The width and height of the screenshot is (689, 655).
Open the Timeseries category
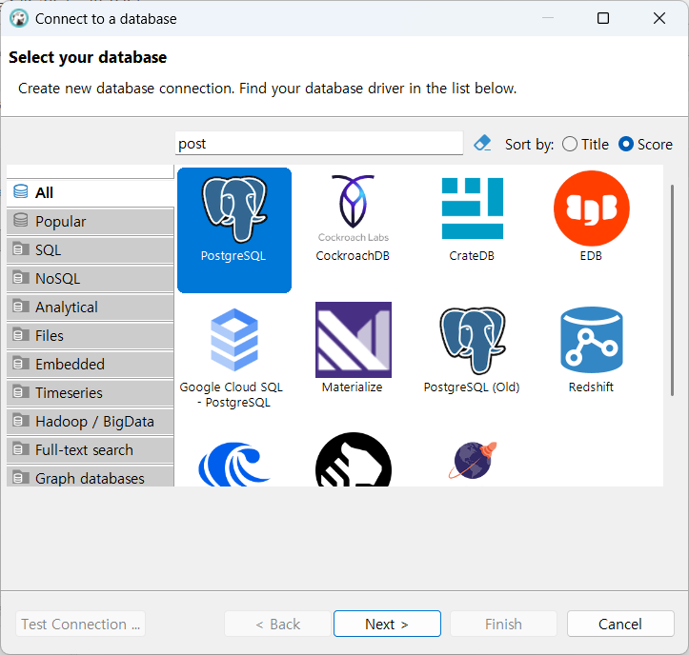coord(91,392)
